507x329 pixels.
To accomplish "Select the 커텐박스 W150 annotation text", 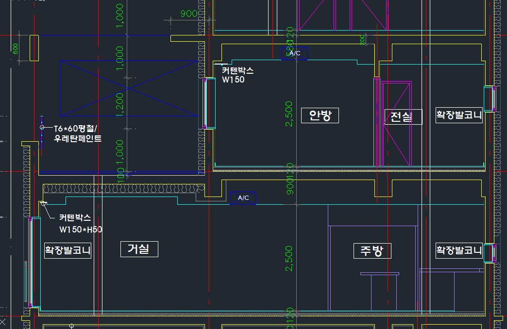I will (x=237, y=75).
